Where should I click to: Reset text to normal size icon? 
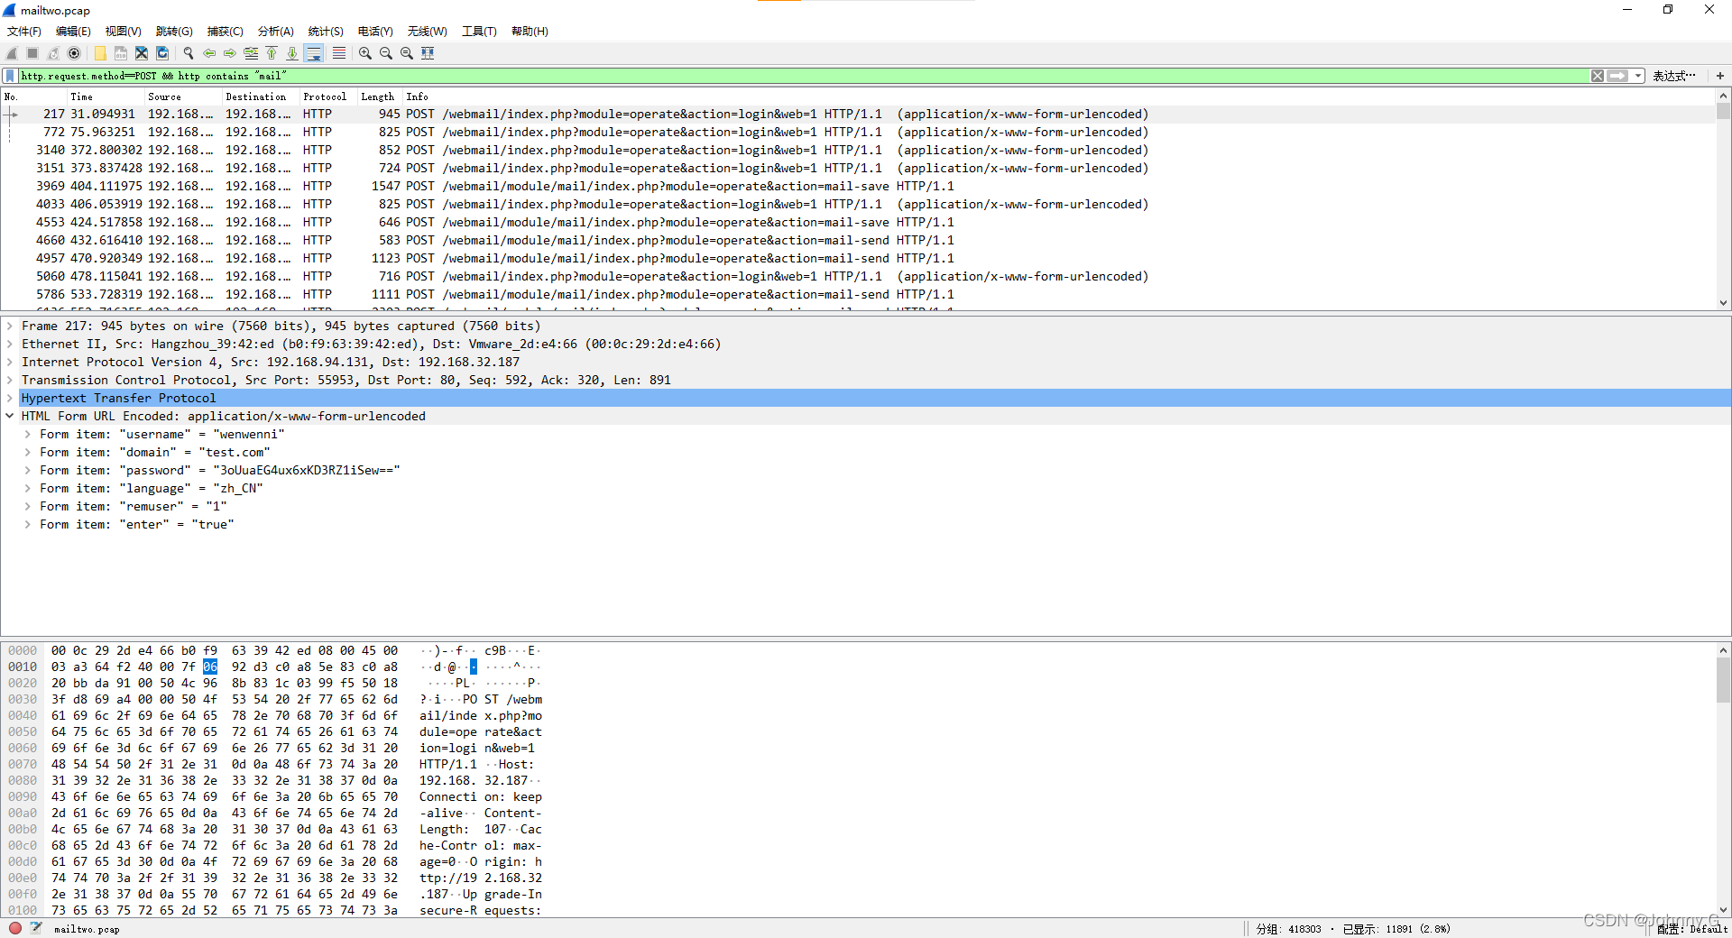[407, 53]
